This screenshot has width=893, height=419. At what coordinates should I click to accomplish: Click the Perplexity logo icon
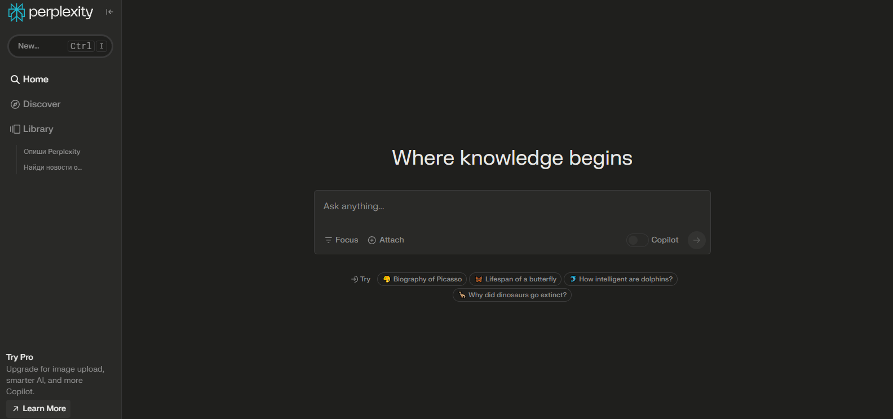pyautogui.click(x=16, y=12)
